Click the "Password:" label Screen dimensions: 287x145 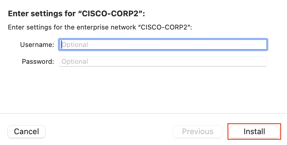tap(38, 62)
